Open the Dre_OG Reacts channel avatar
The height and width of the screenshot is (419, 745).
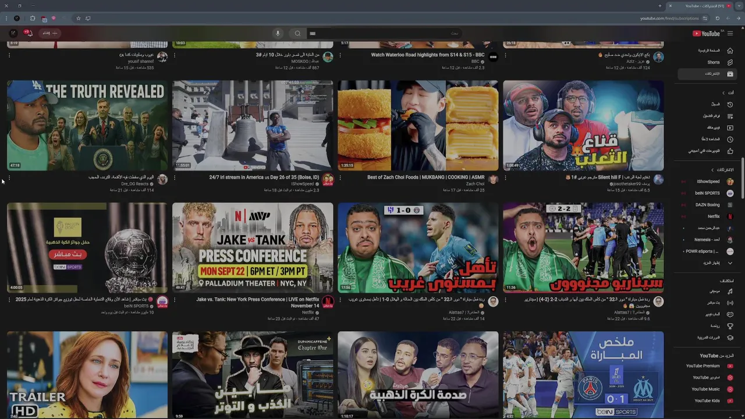(162, 179)
